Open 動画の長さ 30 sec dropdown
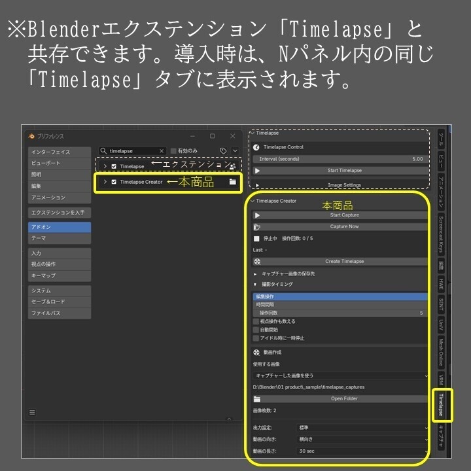The height and width of the screenshot is (471, 471). click(362, 451)
